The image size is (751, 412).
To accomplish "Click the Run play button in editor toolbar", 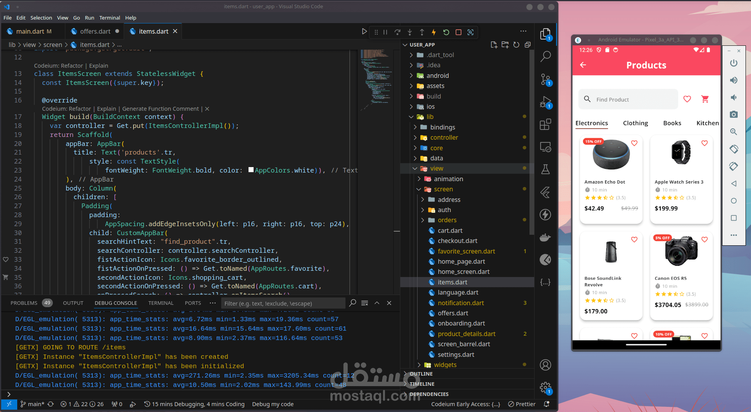I will pyautogui.click(x=364, y=31).
